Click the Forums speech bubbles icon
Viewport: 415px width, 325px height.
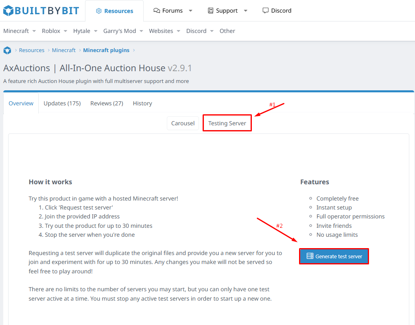[x=157, y=11]
